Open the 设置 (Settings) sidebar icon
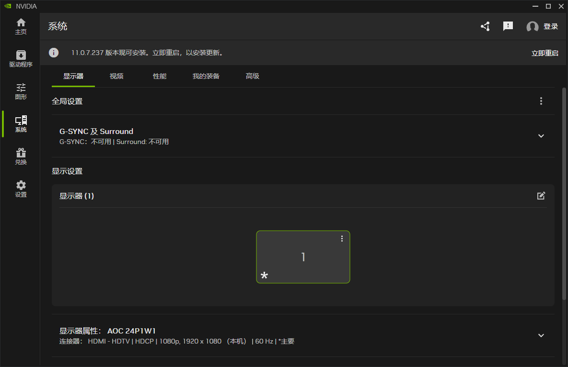568x367 pixels. (x=21, y=188)
